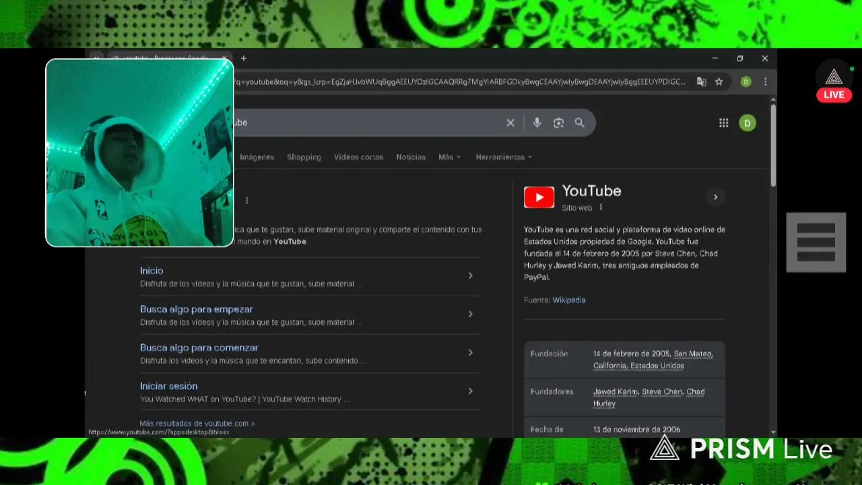Open the Busca algo para comenzar chevron
This screenshot has height=485, width=862.
470,352
